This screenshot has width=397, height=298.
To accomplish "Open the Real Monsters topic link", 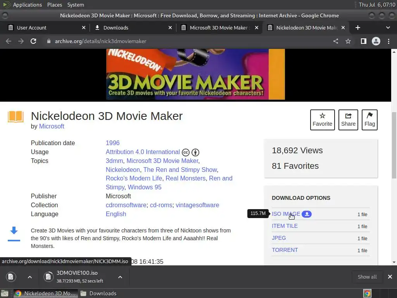I will click(186, 178).
